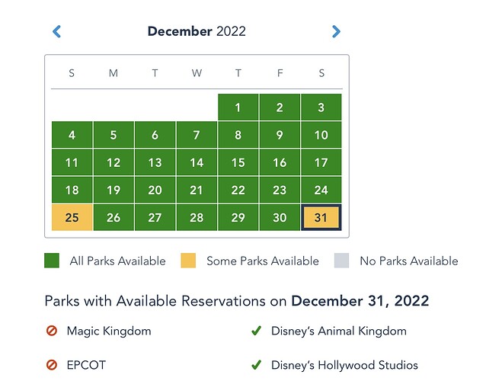The width and height of the screenshot is (486, 381).
Task: Select December 25 on the calendar
Action: pos(72,217)
